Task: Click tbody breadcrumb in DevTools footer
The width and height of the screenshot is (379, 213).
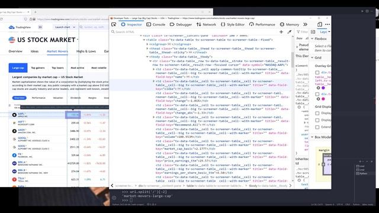Action: click(268, 186)
